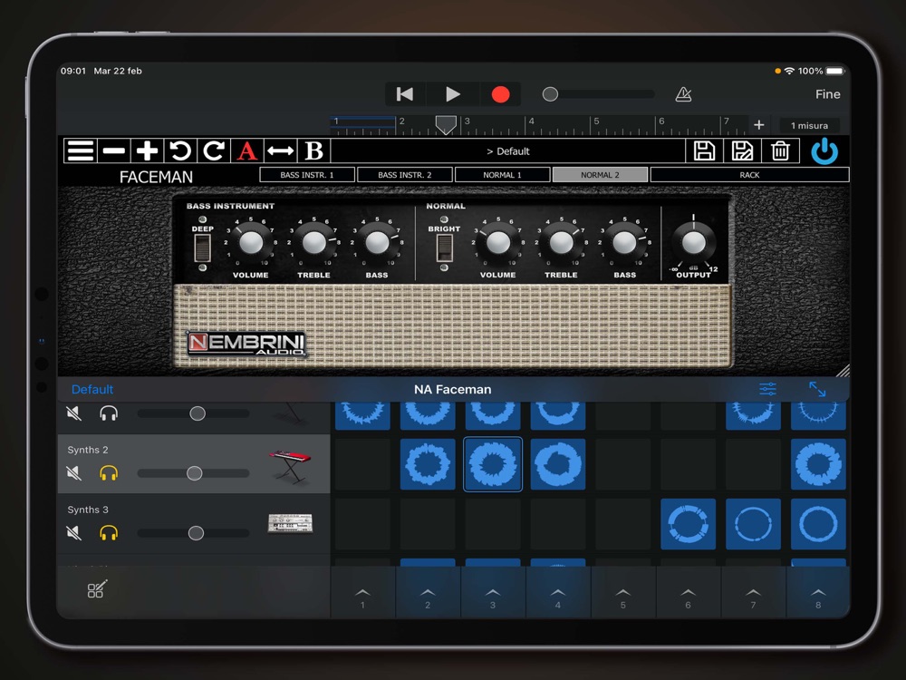
Task: Open the Faceman hamburger menu
Action: coord(81,151)
